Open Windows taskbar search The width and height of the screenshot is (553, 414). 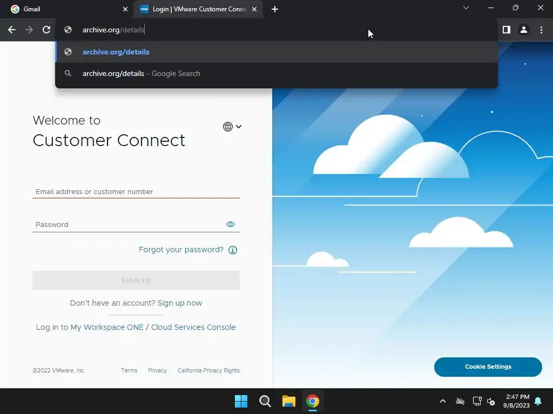click(265, 401)
